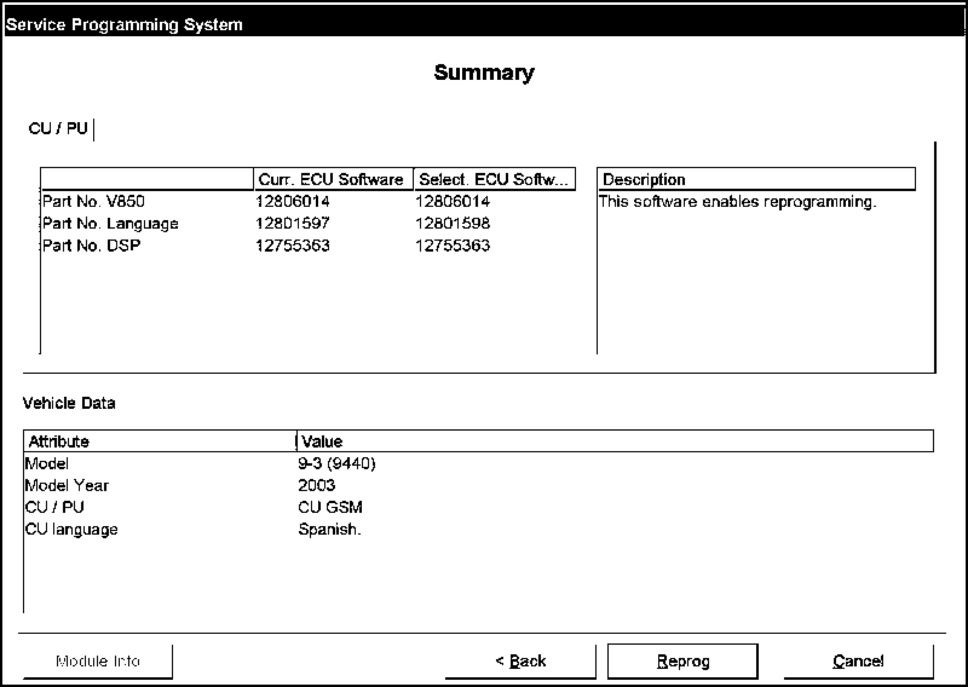The image size is (968, 687).
Task: Select the CU language attribute
Action: tap(71, 530)
